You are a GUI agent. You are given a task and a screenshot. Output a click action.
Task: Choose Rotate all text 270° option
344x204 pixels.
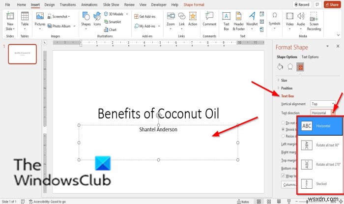point(320,165)
